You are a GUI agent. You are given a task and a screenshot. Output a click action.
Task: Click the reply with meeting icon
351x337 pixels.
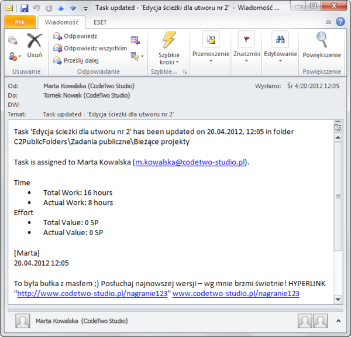[x=136, y=40]
